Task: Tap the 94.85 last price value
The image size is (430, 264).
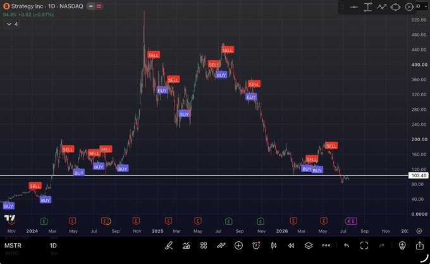Action: tap(9, 15)
